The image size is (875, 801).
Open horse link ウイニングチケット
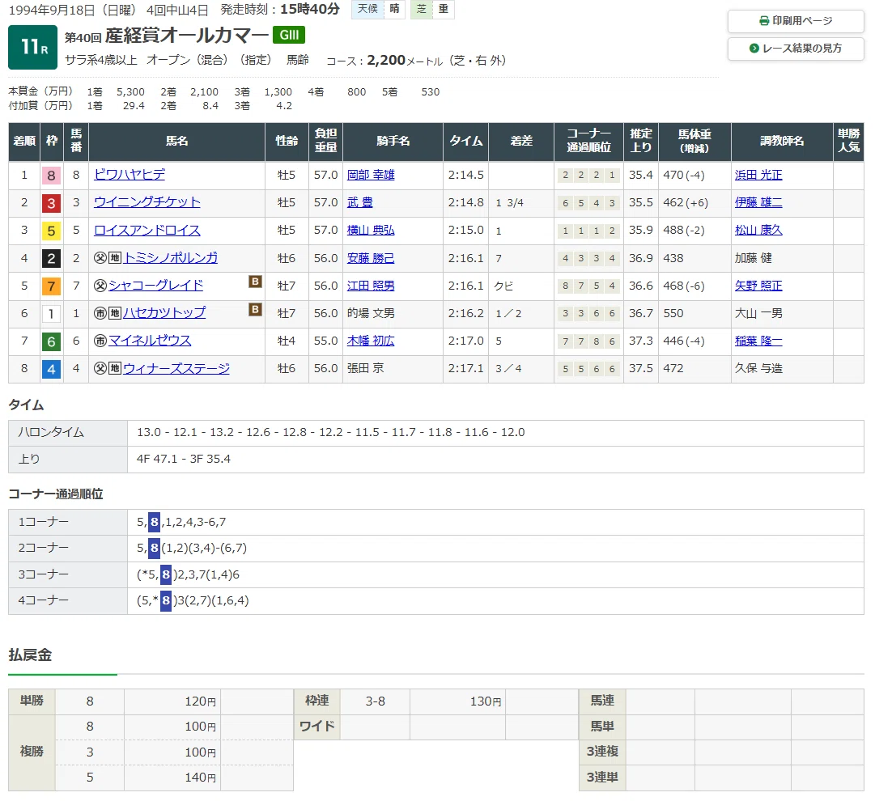pyautogui.click(x=147, y=202)
